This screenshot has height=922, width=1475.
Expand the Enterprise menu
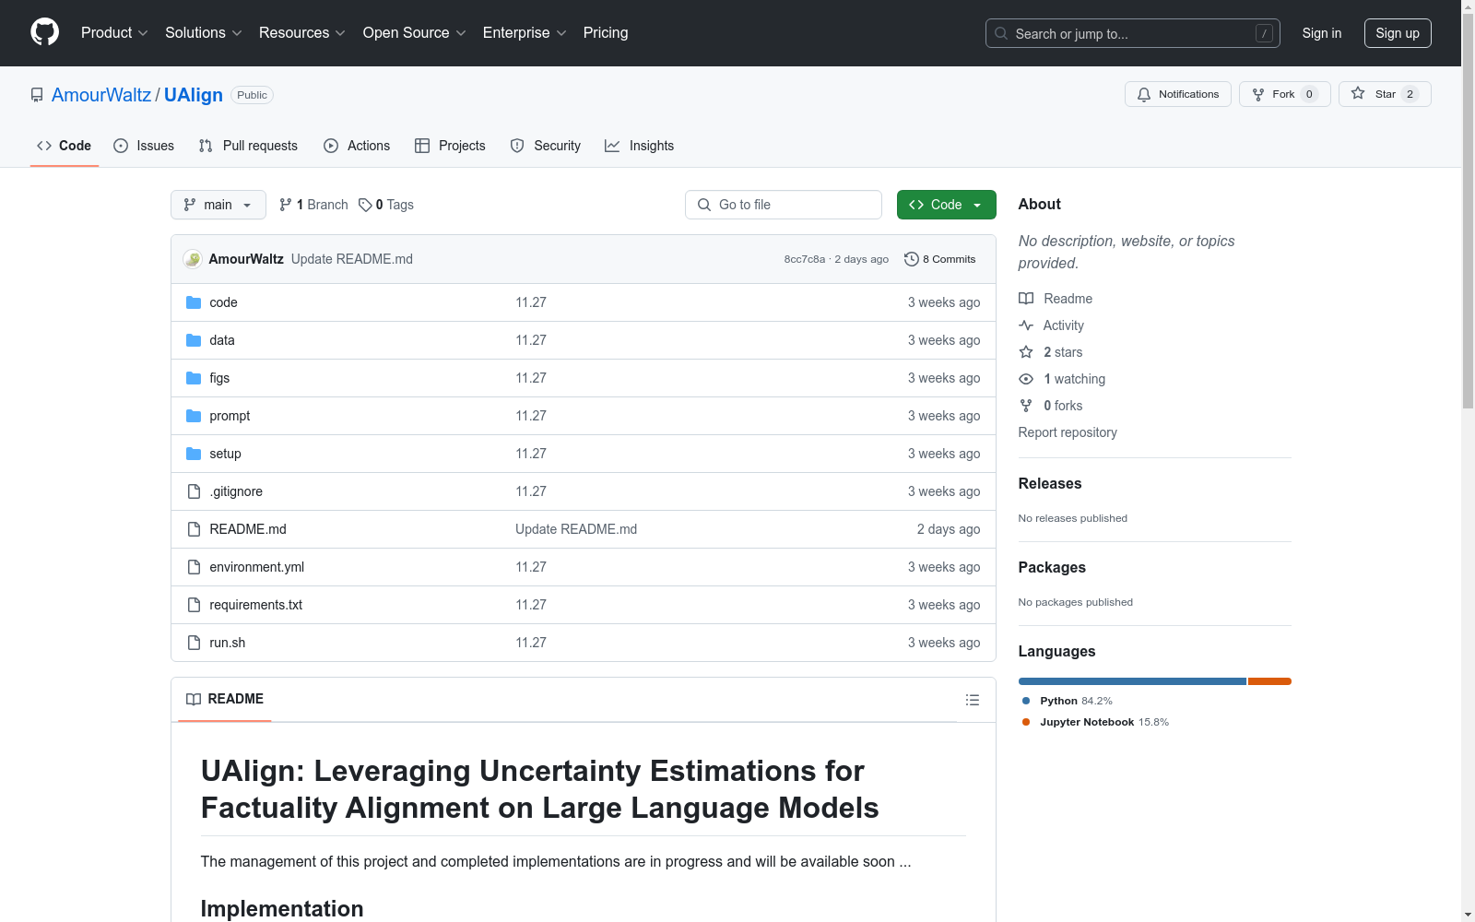point(525,32)
